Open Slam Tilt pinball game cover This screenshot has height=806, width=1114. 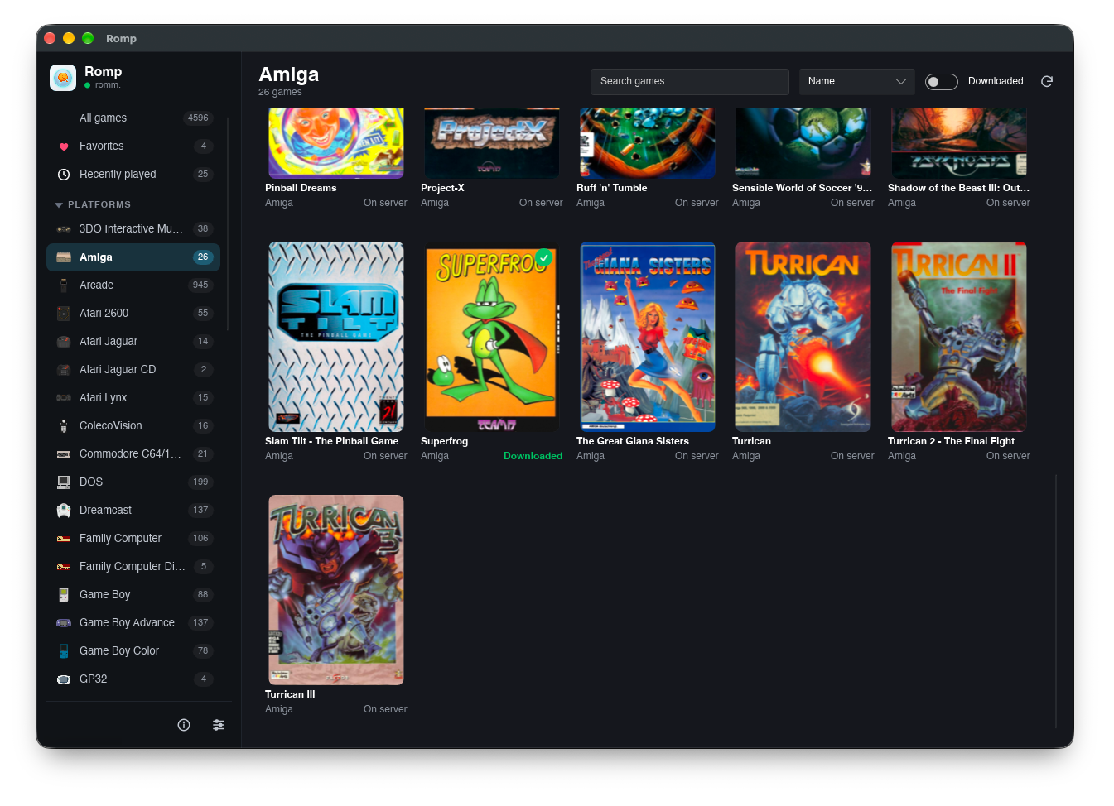pos(336,337)
